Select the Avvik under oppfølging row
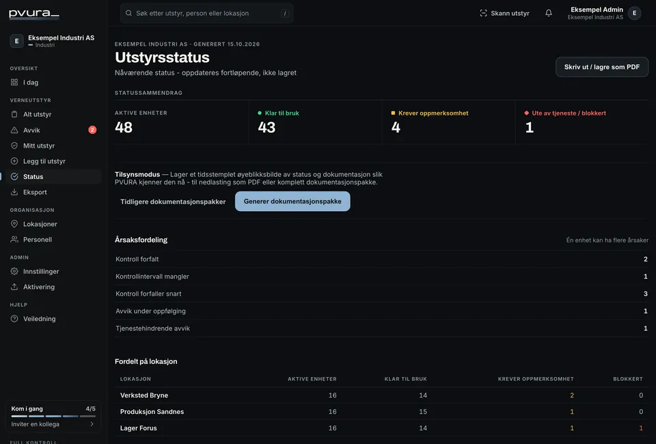656x444 pixels. pos(381,311)
